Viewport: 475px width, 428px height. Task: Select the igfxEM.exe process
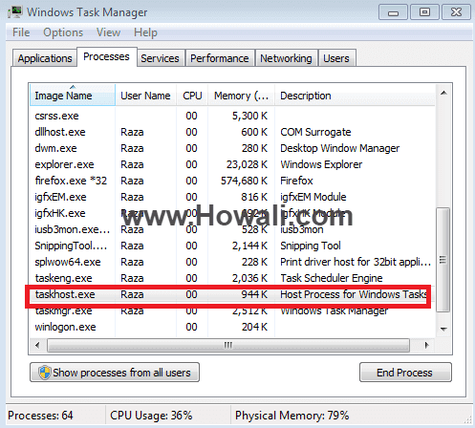[232, 197]
